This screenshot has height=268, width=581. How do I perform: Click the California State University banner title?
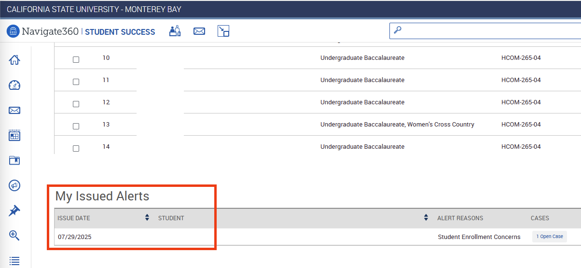tap(94, 10)
